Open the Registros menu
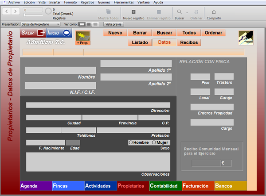Screen dimensions: 266x196 point(87,2)
